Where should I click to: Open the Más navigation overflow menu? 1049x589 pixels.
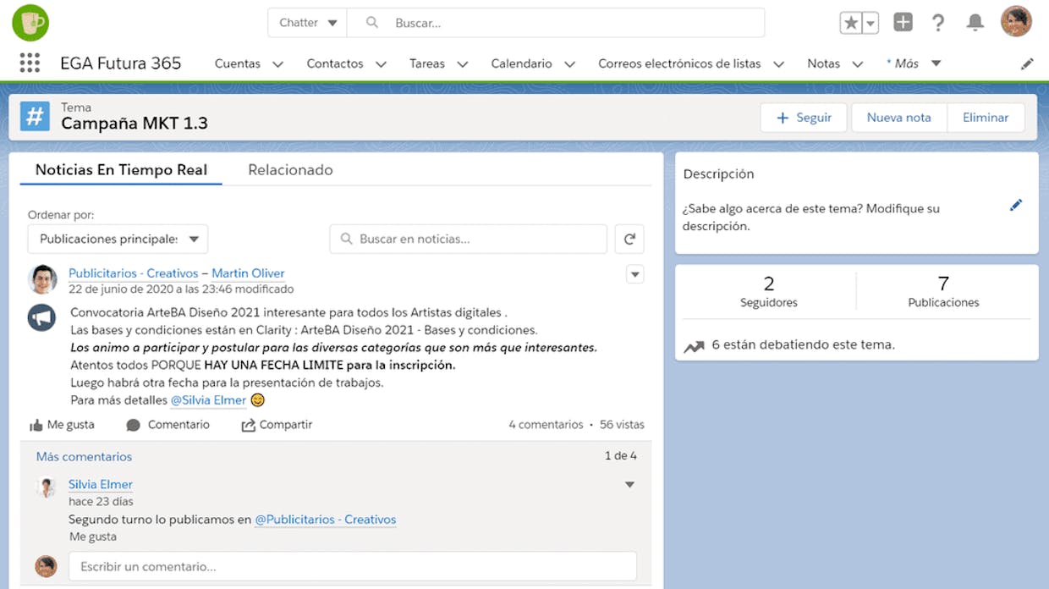coord(914,63)
